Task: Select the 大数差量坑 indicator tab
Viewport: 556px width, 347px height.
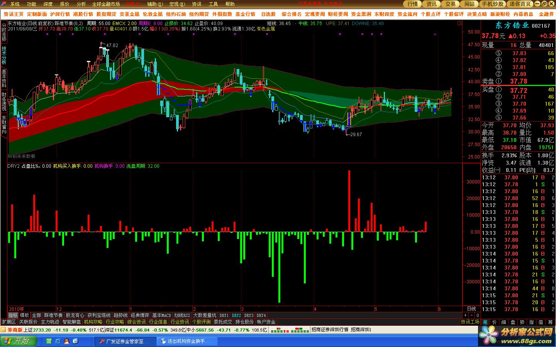Action: point(205,315)
